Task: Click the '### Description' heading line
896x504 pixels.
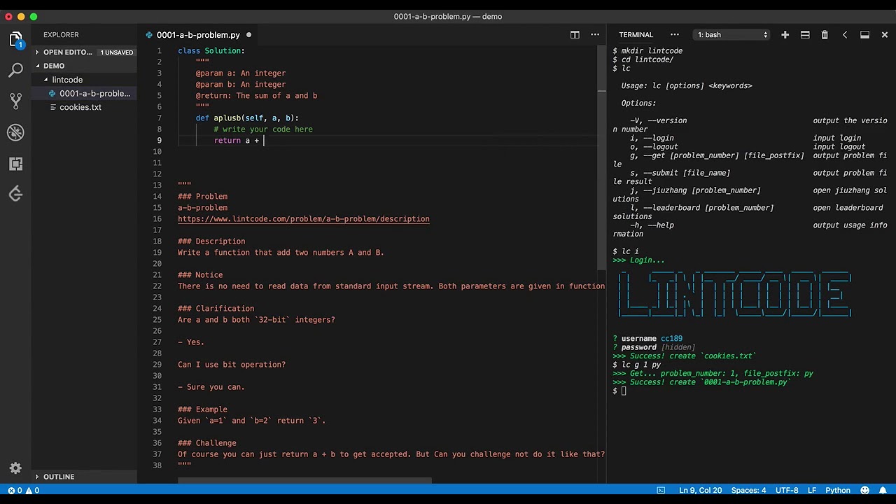Action: (211, 241)
